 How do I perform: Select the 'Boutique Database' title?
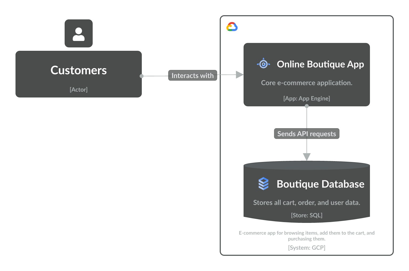320,184
